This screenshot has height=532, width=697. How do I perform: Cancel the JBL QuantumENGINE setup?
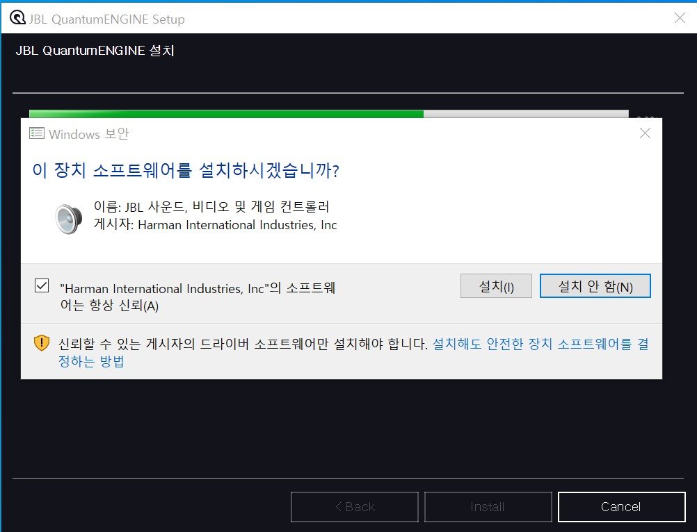tap(621, 507)
